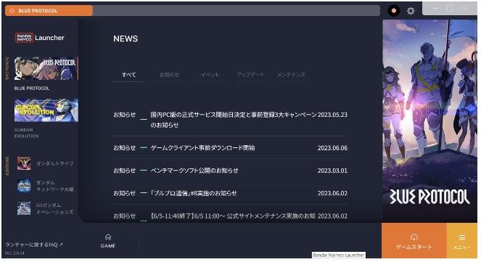
Task: Click the date 2023.05.23
Action: coord(332,115)
